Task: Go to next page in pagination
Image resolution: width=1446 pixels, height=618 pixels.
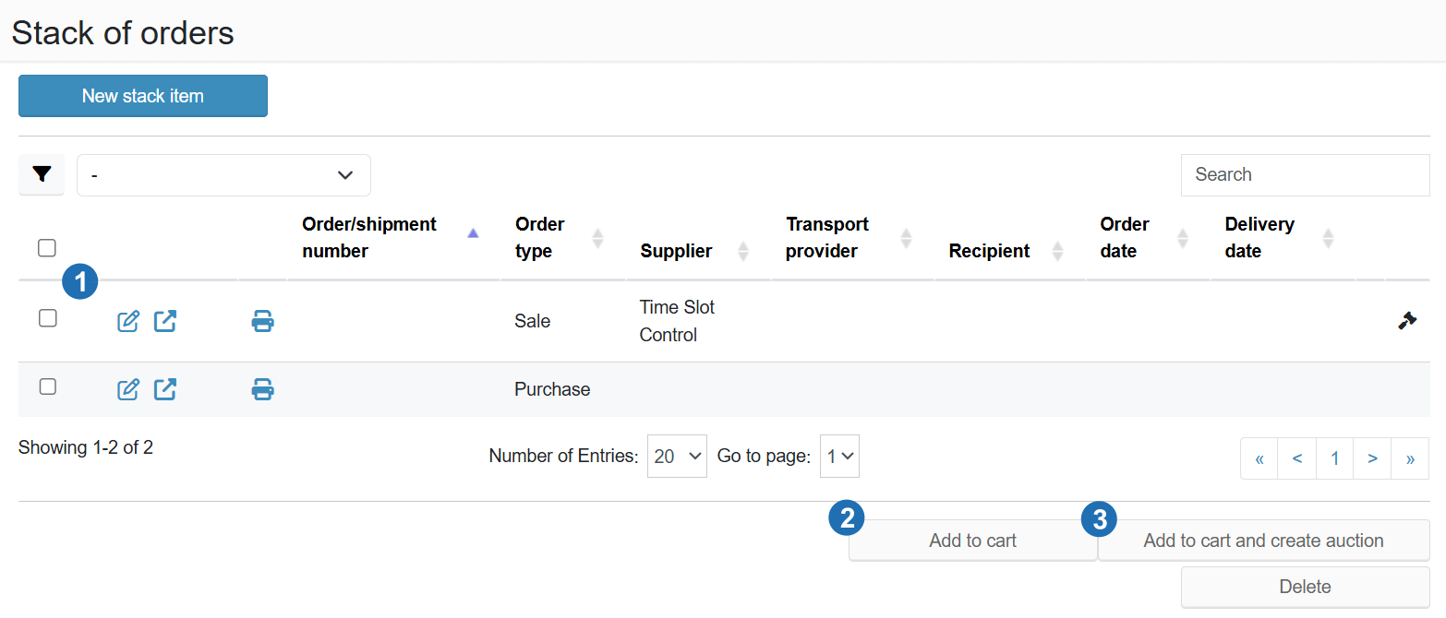Action: tap(1372, 458)
